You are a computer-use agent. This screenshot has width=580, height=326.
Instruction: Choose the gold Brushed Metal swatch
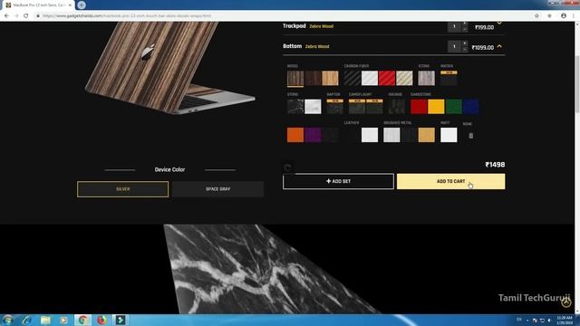(427, 135)
